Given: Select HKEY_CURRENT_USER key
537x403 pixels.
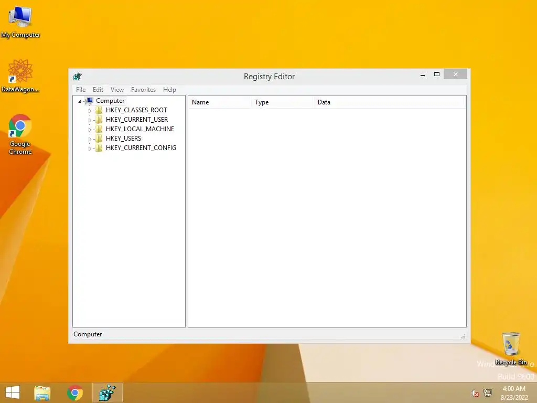Looking at the screenshot, I should [137, 119].
